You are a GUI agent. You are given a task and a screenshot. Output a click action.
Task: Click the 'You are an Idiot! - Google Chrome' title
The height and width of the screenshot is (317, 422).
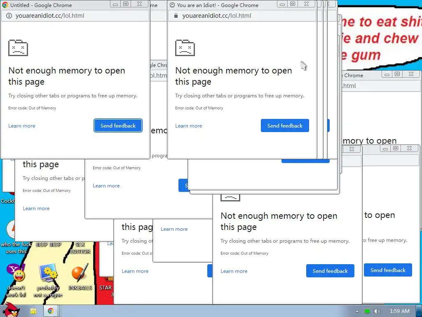click(x=218, y=5)
